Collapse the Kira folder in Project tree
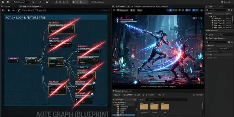234x117 pixels. tap(209, 16)
